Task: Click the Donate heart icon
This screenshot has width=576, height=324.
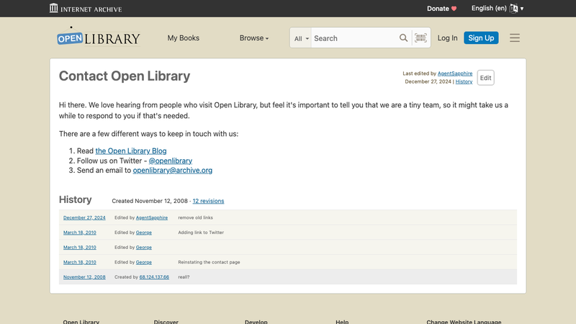Action: point(454,9)
